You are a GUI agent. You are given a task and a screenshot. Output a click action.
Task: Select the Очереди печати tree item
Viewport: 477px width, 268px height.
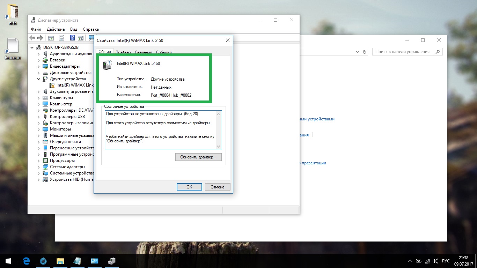(x=65, y=142)
